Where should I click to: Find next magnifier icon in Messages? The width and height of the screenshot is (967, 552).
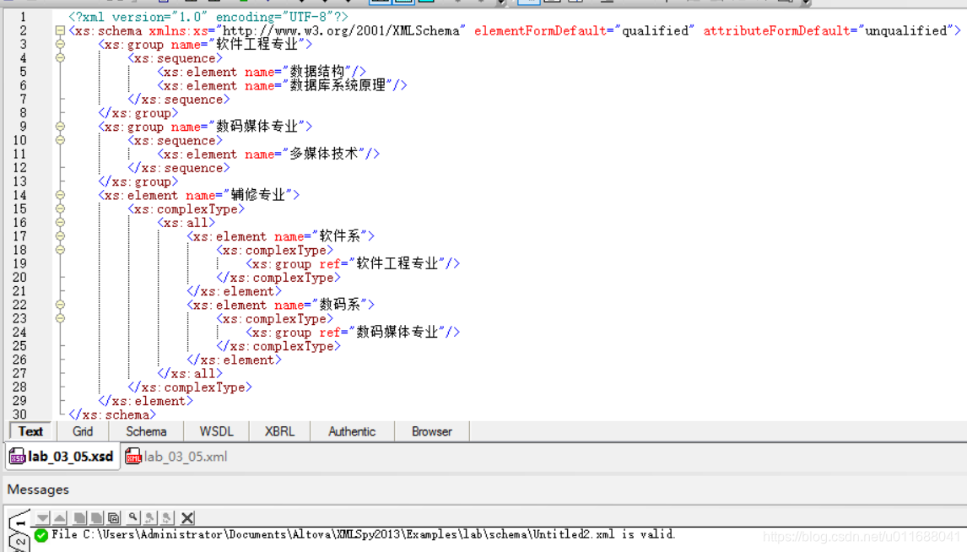[x=166, y=518]
